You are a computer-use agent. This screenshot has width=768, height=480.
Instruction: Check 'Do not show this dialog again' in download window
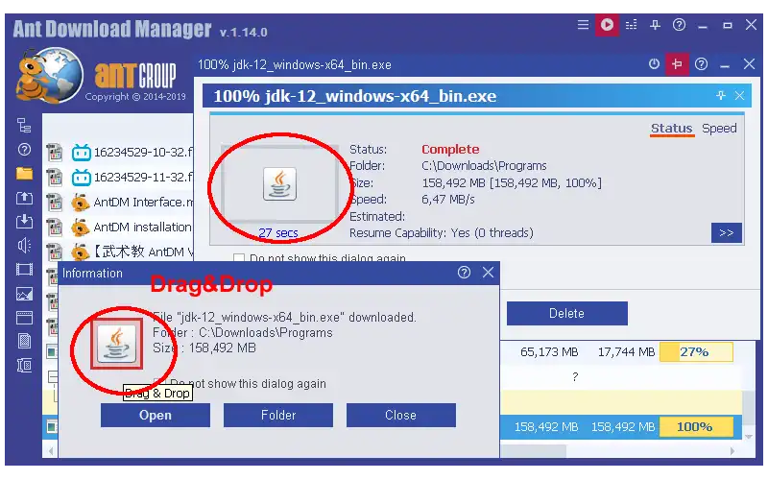click(x=239, y=258)
